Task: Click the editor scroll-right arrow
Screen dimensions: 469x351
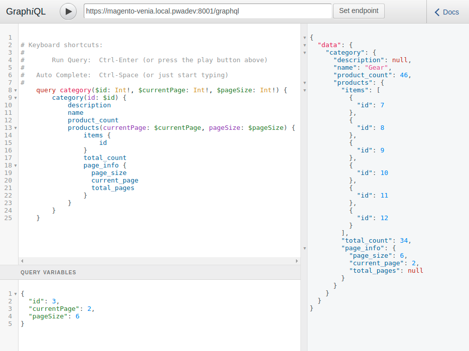Action: (297, 261)
